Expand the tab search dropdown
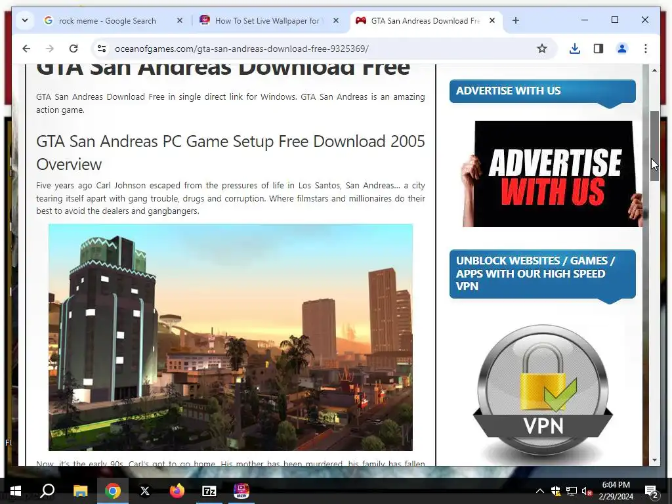672x504 pixels. pyautogui.click(x=25, y=20)
